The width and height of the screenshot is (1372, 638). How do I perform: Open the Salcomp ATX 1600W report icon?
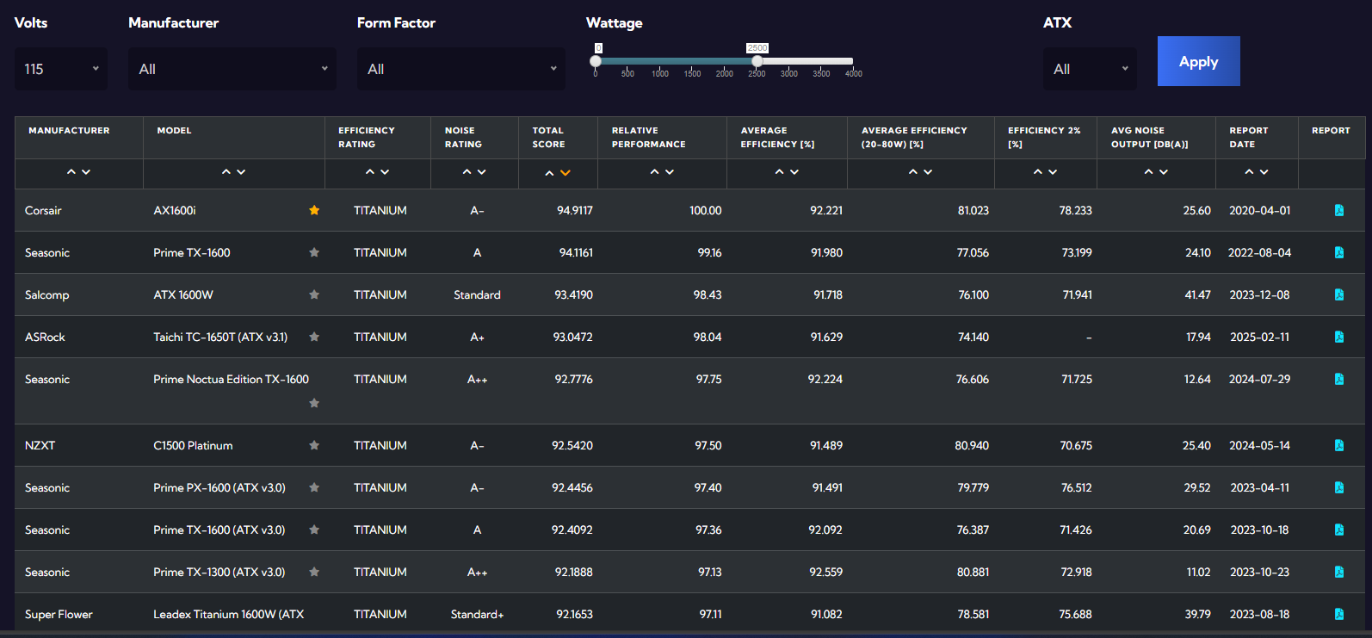click(1338, 294)
